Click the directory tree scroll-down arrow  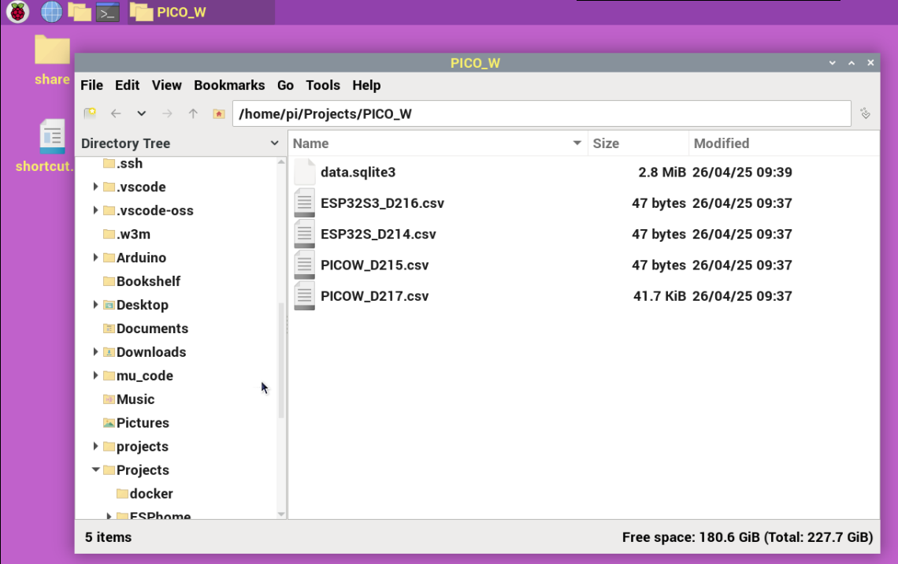[x=281, y=514]
